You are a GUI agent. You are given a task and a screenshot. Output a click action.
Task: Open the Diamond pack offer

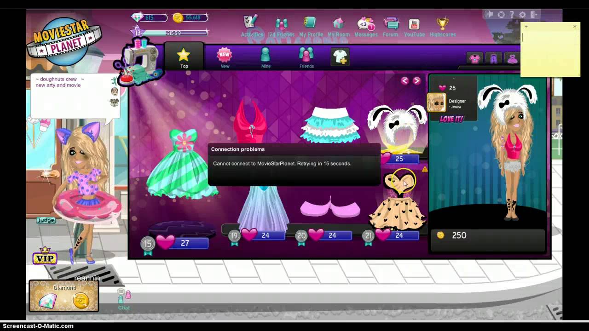pyautogui.click(x=64, y=296)
